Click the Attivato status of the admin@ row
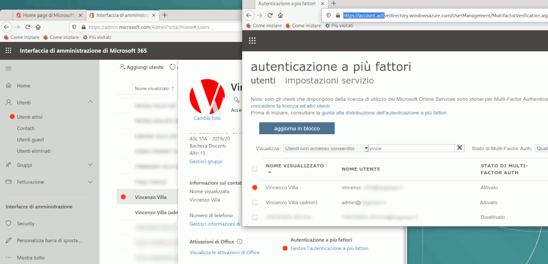 point(488,203)
